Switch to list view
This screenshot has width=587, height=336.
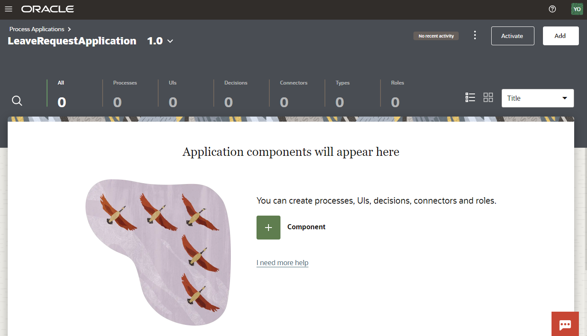point(470,98)
